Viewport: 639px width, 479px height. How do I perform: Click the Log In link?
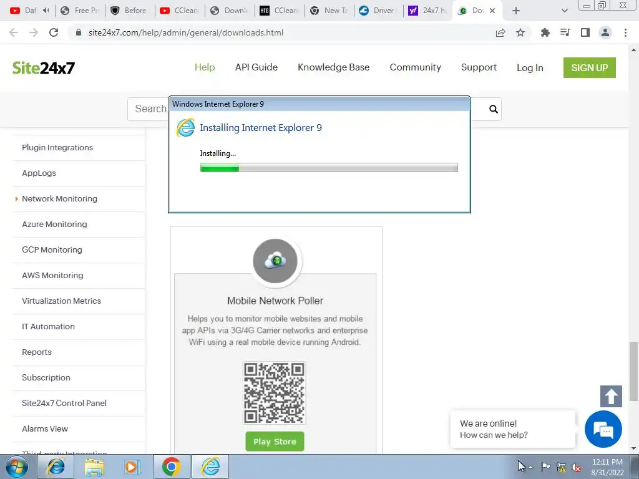530,67
